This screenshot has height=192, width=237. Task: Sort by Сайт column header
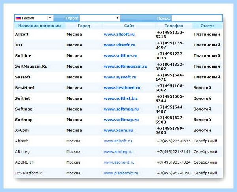(129, 26)
